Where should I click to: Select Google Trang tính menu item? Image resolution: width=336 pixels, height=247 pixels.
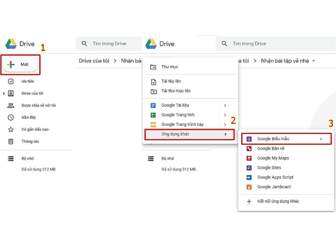coord(190,115)
